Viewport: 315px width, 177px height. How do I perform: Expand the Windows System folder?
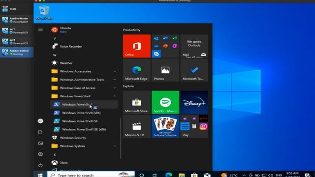84,146
